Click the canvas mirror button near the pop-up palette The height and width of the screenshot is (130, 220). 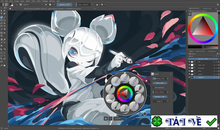(106, 118)
